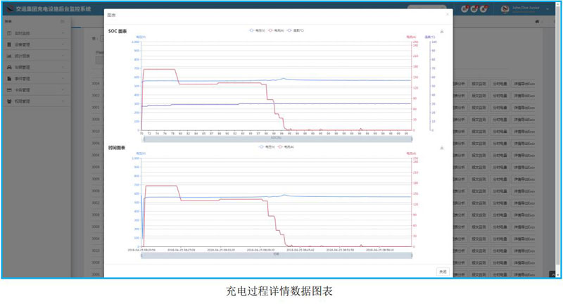Open the third red-badged notification icon in header
Viewport: 563px width, 304px height.
coord(484,9)
